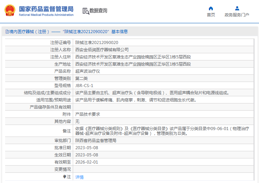This screenshot has height=183, width=259.
Task: Click the 附件 row label
Action: click(x=67, y=114)
